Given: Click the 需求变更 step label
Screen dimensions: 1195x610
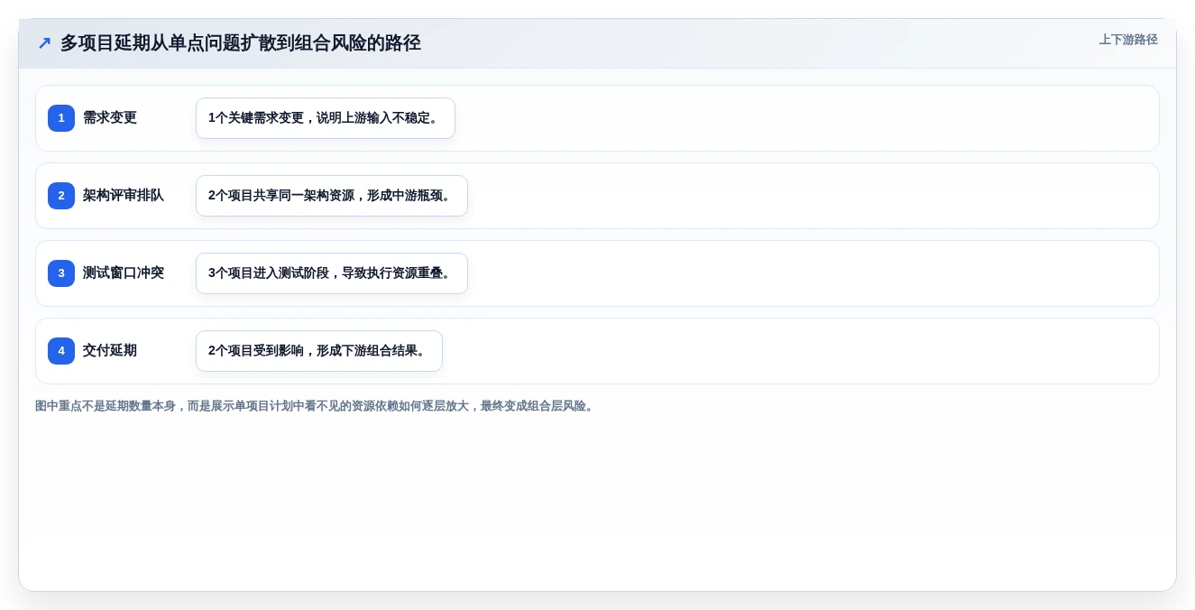Looking at the screenshot, I should 110,118.
